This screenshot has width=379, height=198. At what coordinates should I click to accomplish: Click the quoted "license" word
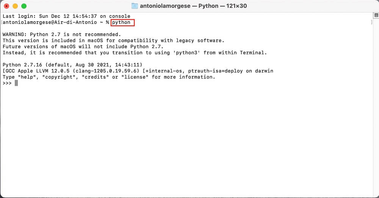(x=135, y=77)
